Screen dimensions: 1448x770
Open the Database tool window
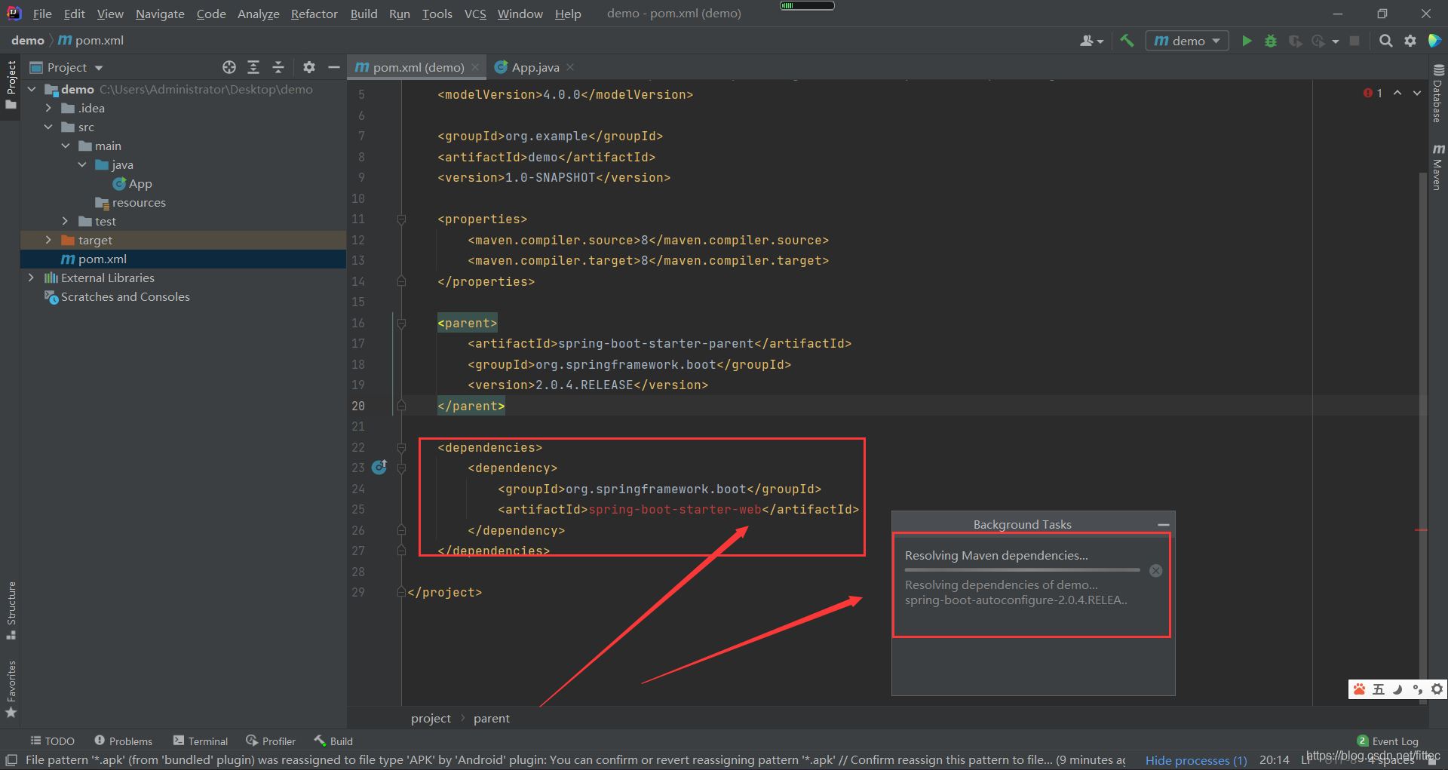1438,92
